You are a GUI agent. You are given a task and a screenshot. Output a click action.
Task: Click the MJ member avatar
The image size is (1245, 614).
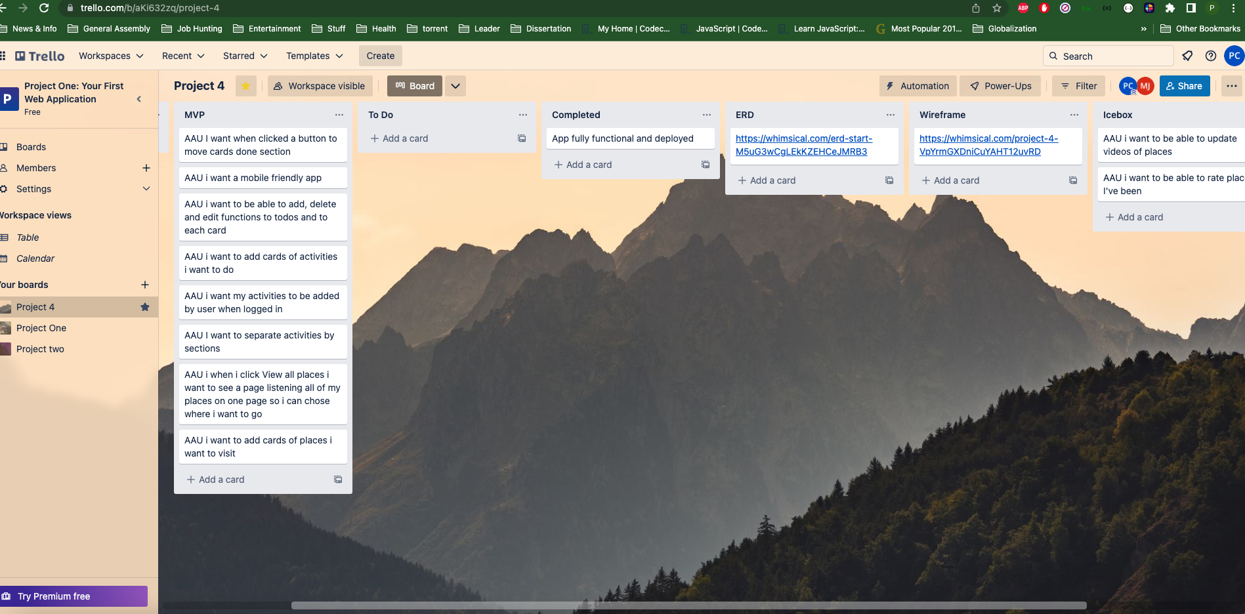pos(1145,86)
